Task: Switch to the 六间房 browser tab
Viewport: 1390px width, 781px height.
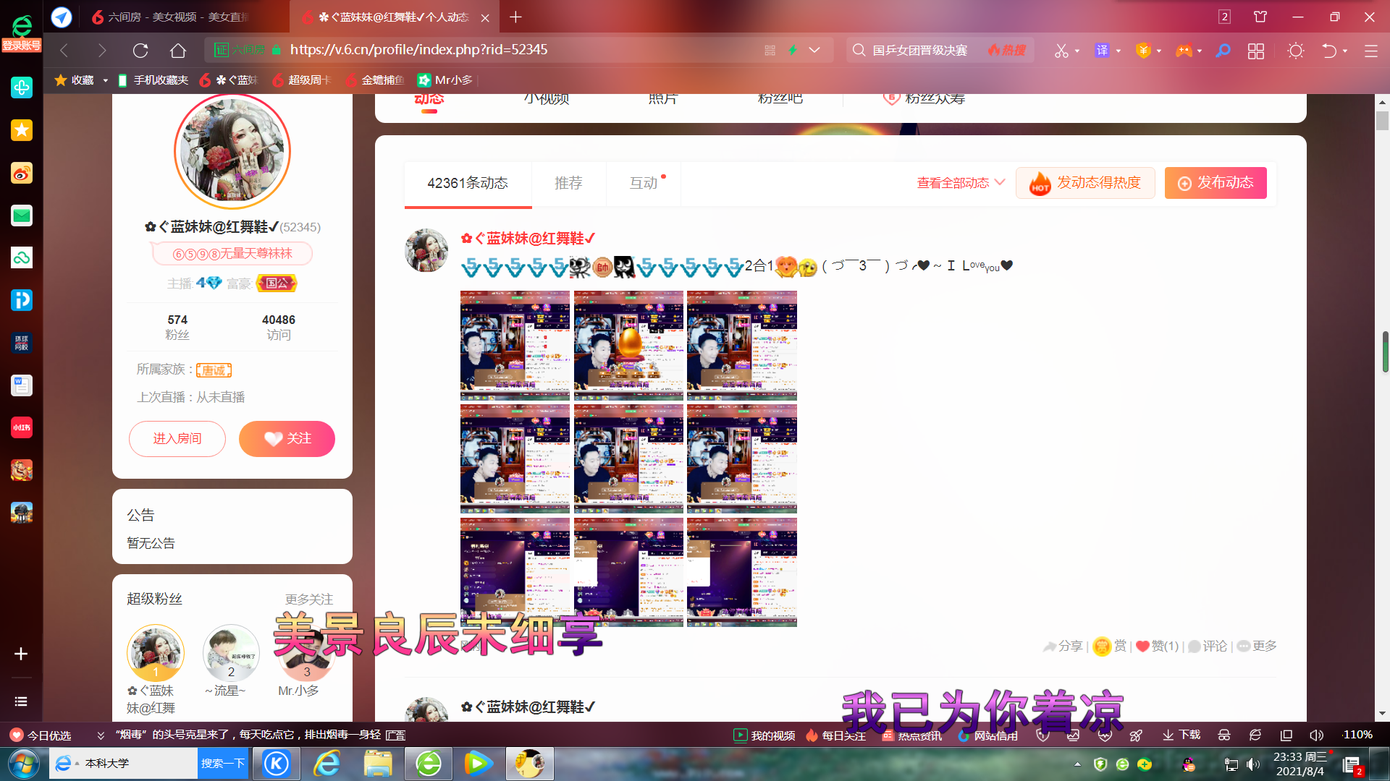Action: click(170, 17)
